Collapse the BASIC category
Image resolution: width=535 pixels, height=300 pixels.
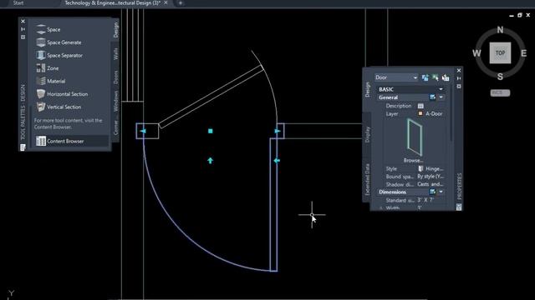[x=441, y=89]
